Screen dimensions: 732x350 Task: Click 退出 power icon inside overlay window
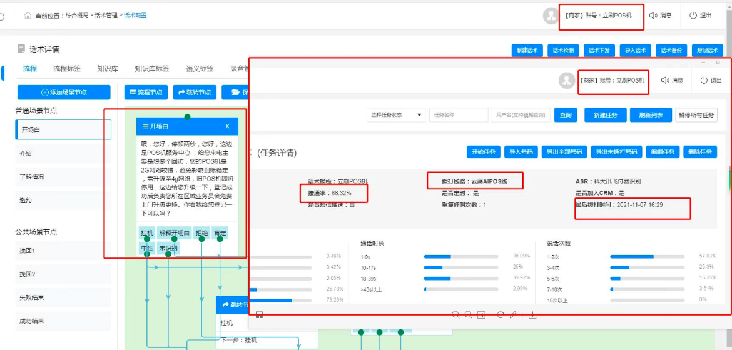tap(704, 80)
